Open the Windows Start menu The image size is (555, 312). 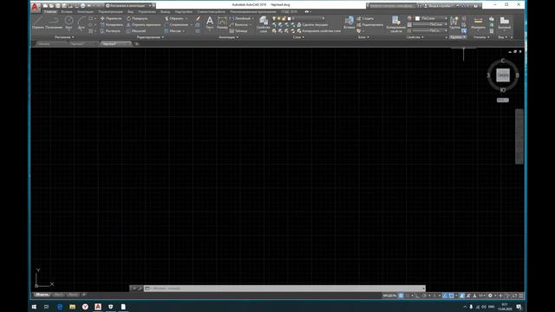coord(34,307)
